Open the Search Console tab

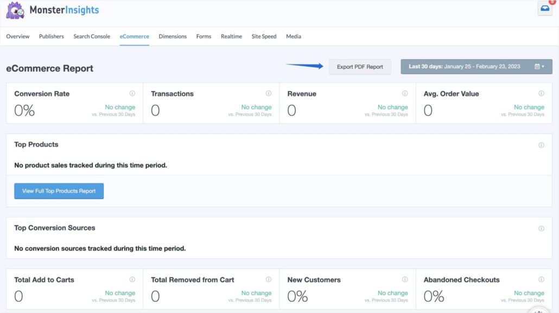coord(92,36)
